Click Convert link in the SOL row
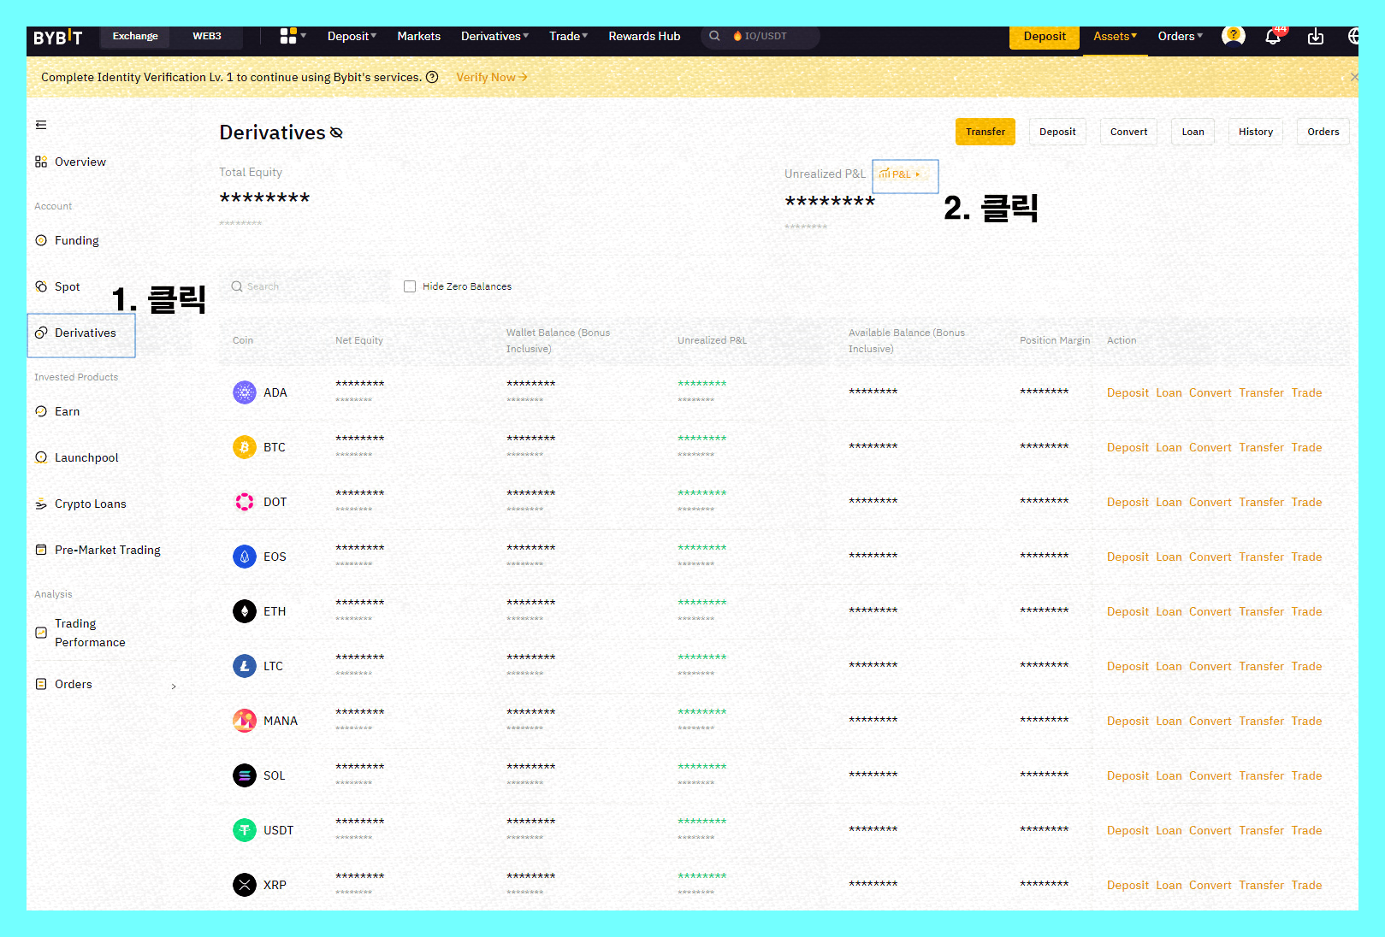The width and height of the screenshot is (1385, 937). point(1210,775)
